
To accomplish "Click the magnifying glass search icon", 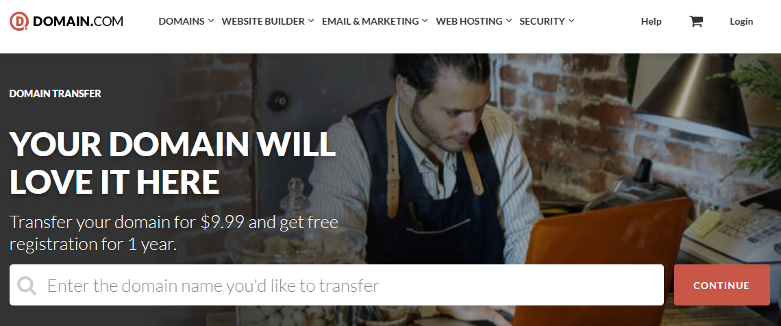I will tap(27, 285).
